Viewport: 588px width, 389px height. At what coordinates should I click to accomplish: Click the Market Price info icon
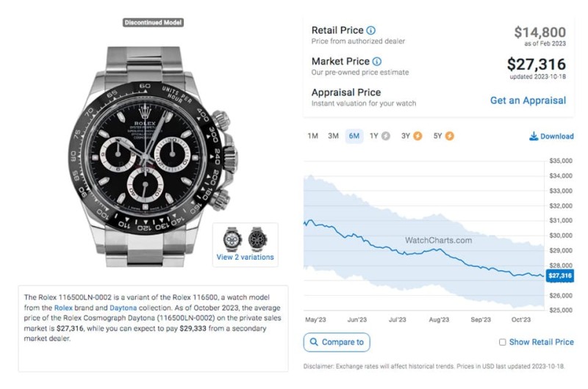(377, 62)
